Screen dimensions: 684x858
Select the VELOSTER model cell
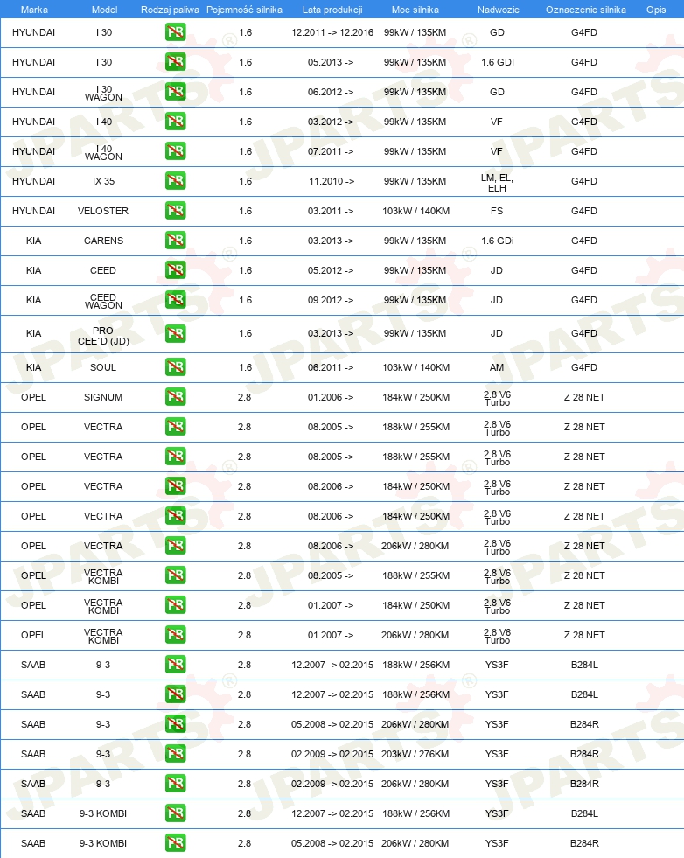pos(103,211)
